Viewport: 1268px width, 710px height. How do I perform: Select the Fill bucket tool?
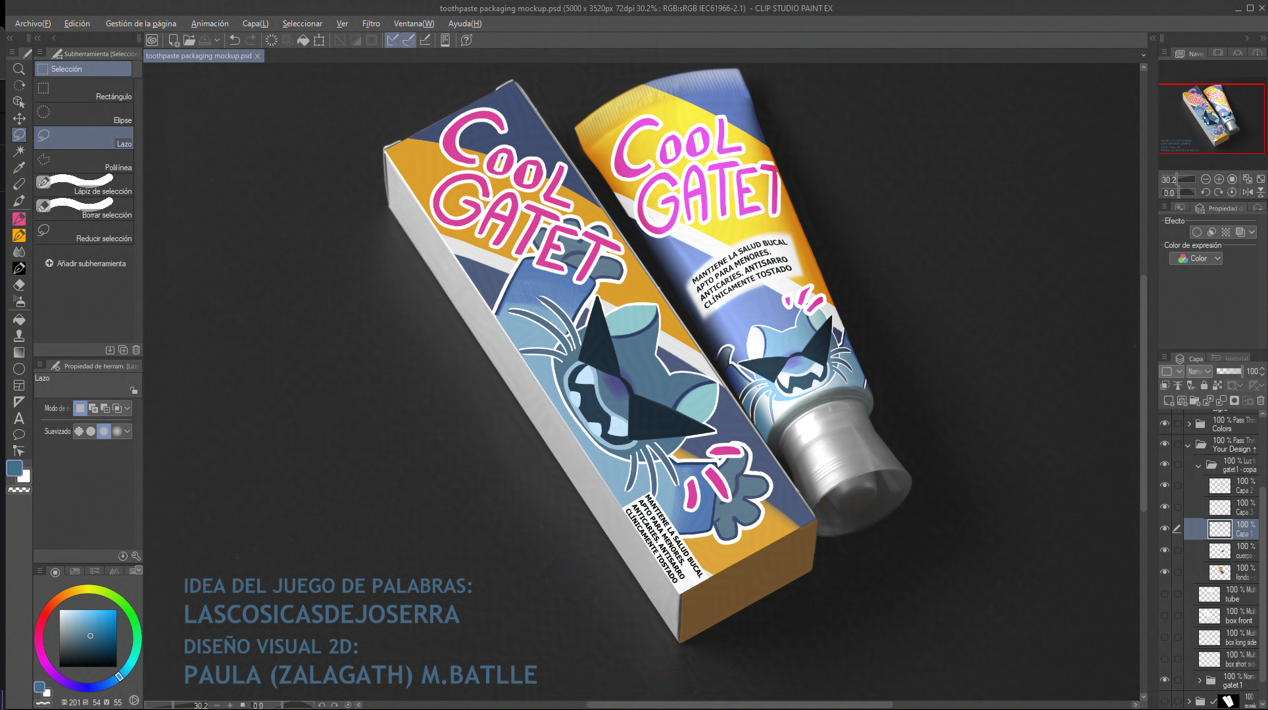click(x=19, y=319)
